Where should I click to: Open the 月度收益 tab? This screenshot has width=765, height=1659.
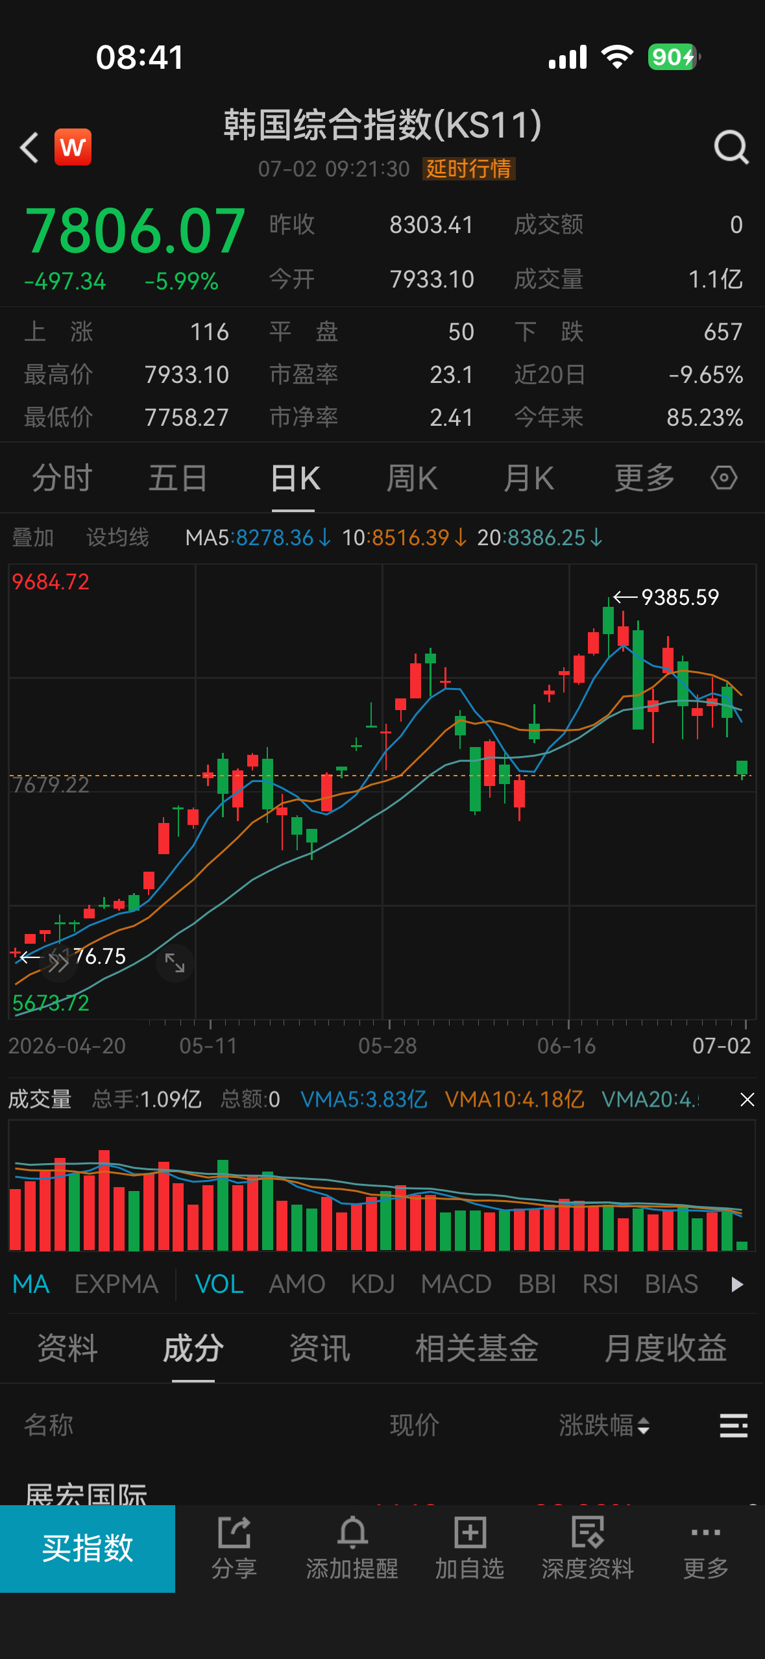click(x=665, y=1348)
